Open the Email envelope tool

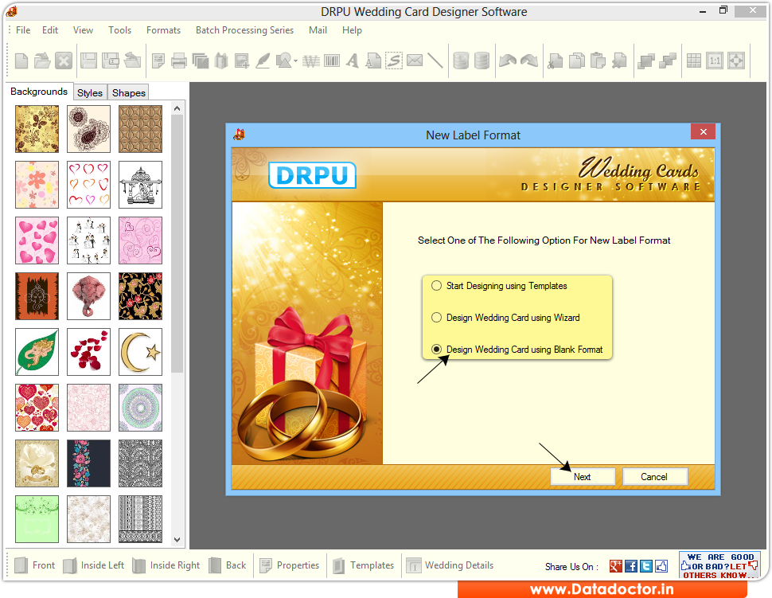point(416,61)
